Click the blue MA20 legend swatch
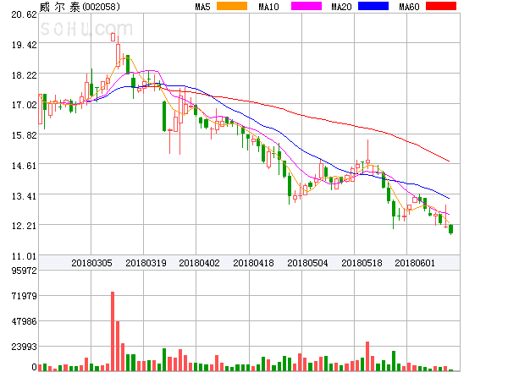Viewport: 508px width, 372px height. (373, 6)
